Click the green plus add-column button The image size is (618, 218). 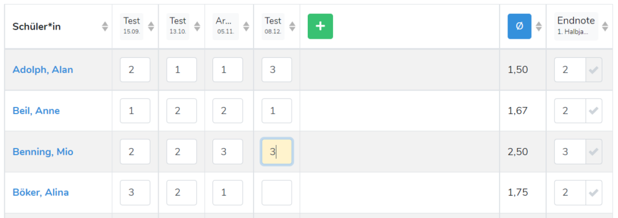click(320, 27)
